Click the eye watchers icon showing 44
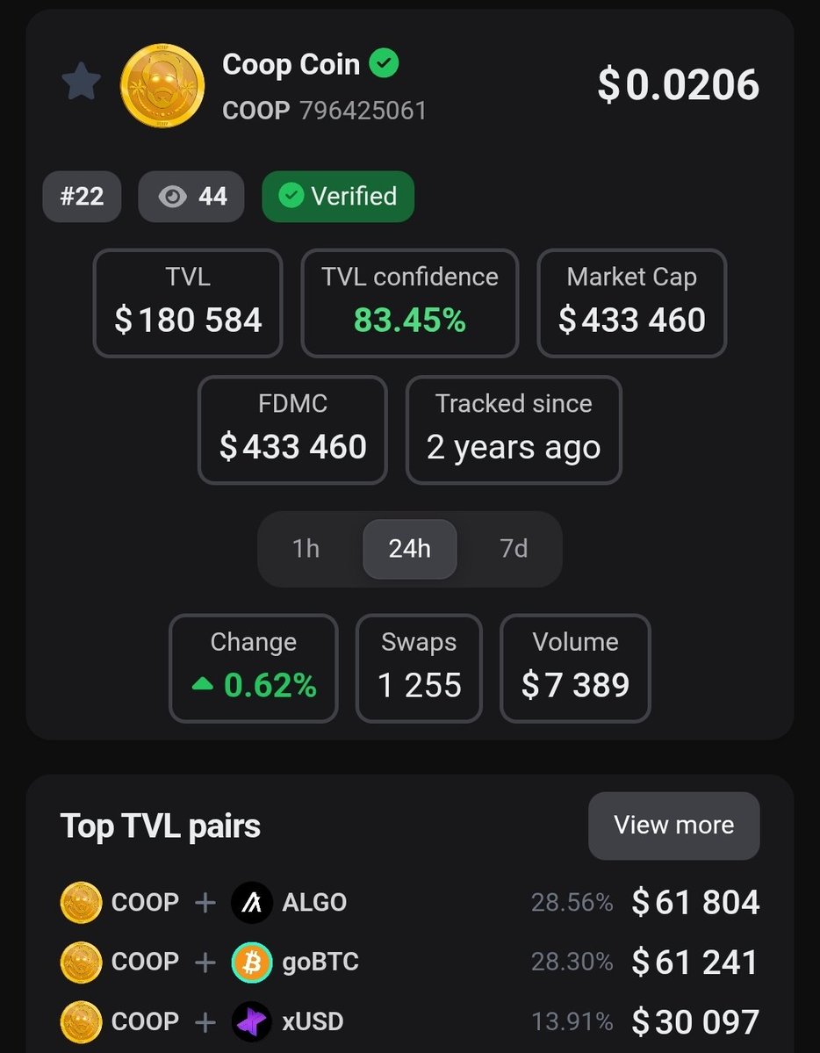This screenshot has height=1053, width=820. 173,197
